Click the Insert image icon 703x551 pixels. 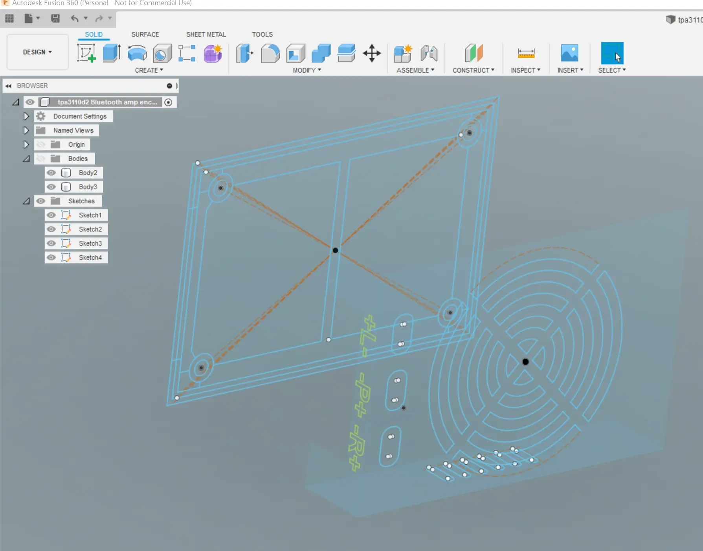pos(570,53)
